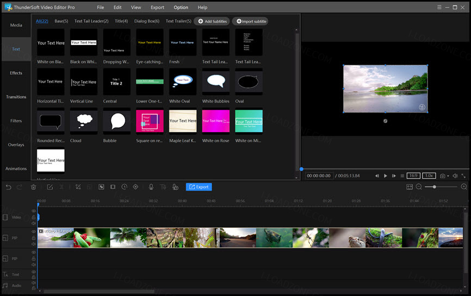Take a snapshot with the camera icon

(x=443, y=176)
